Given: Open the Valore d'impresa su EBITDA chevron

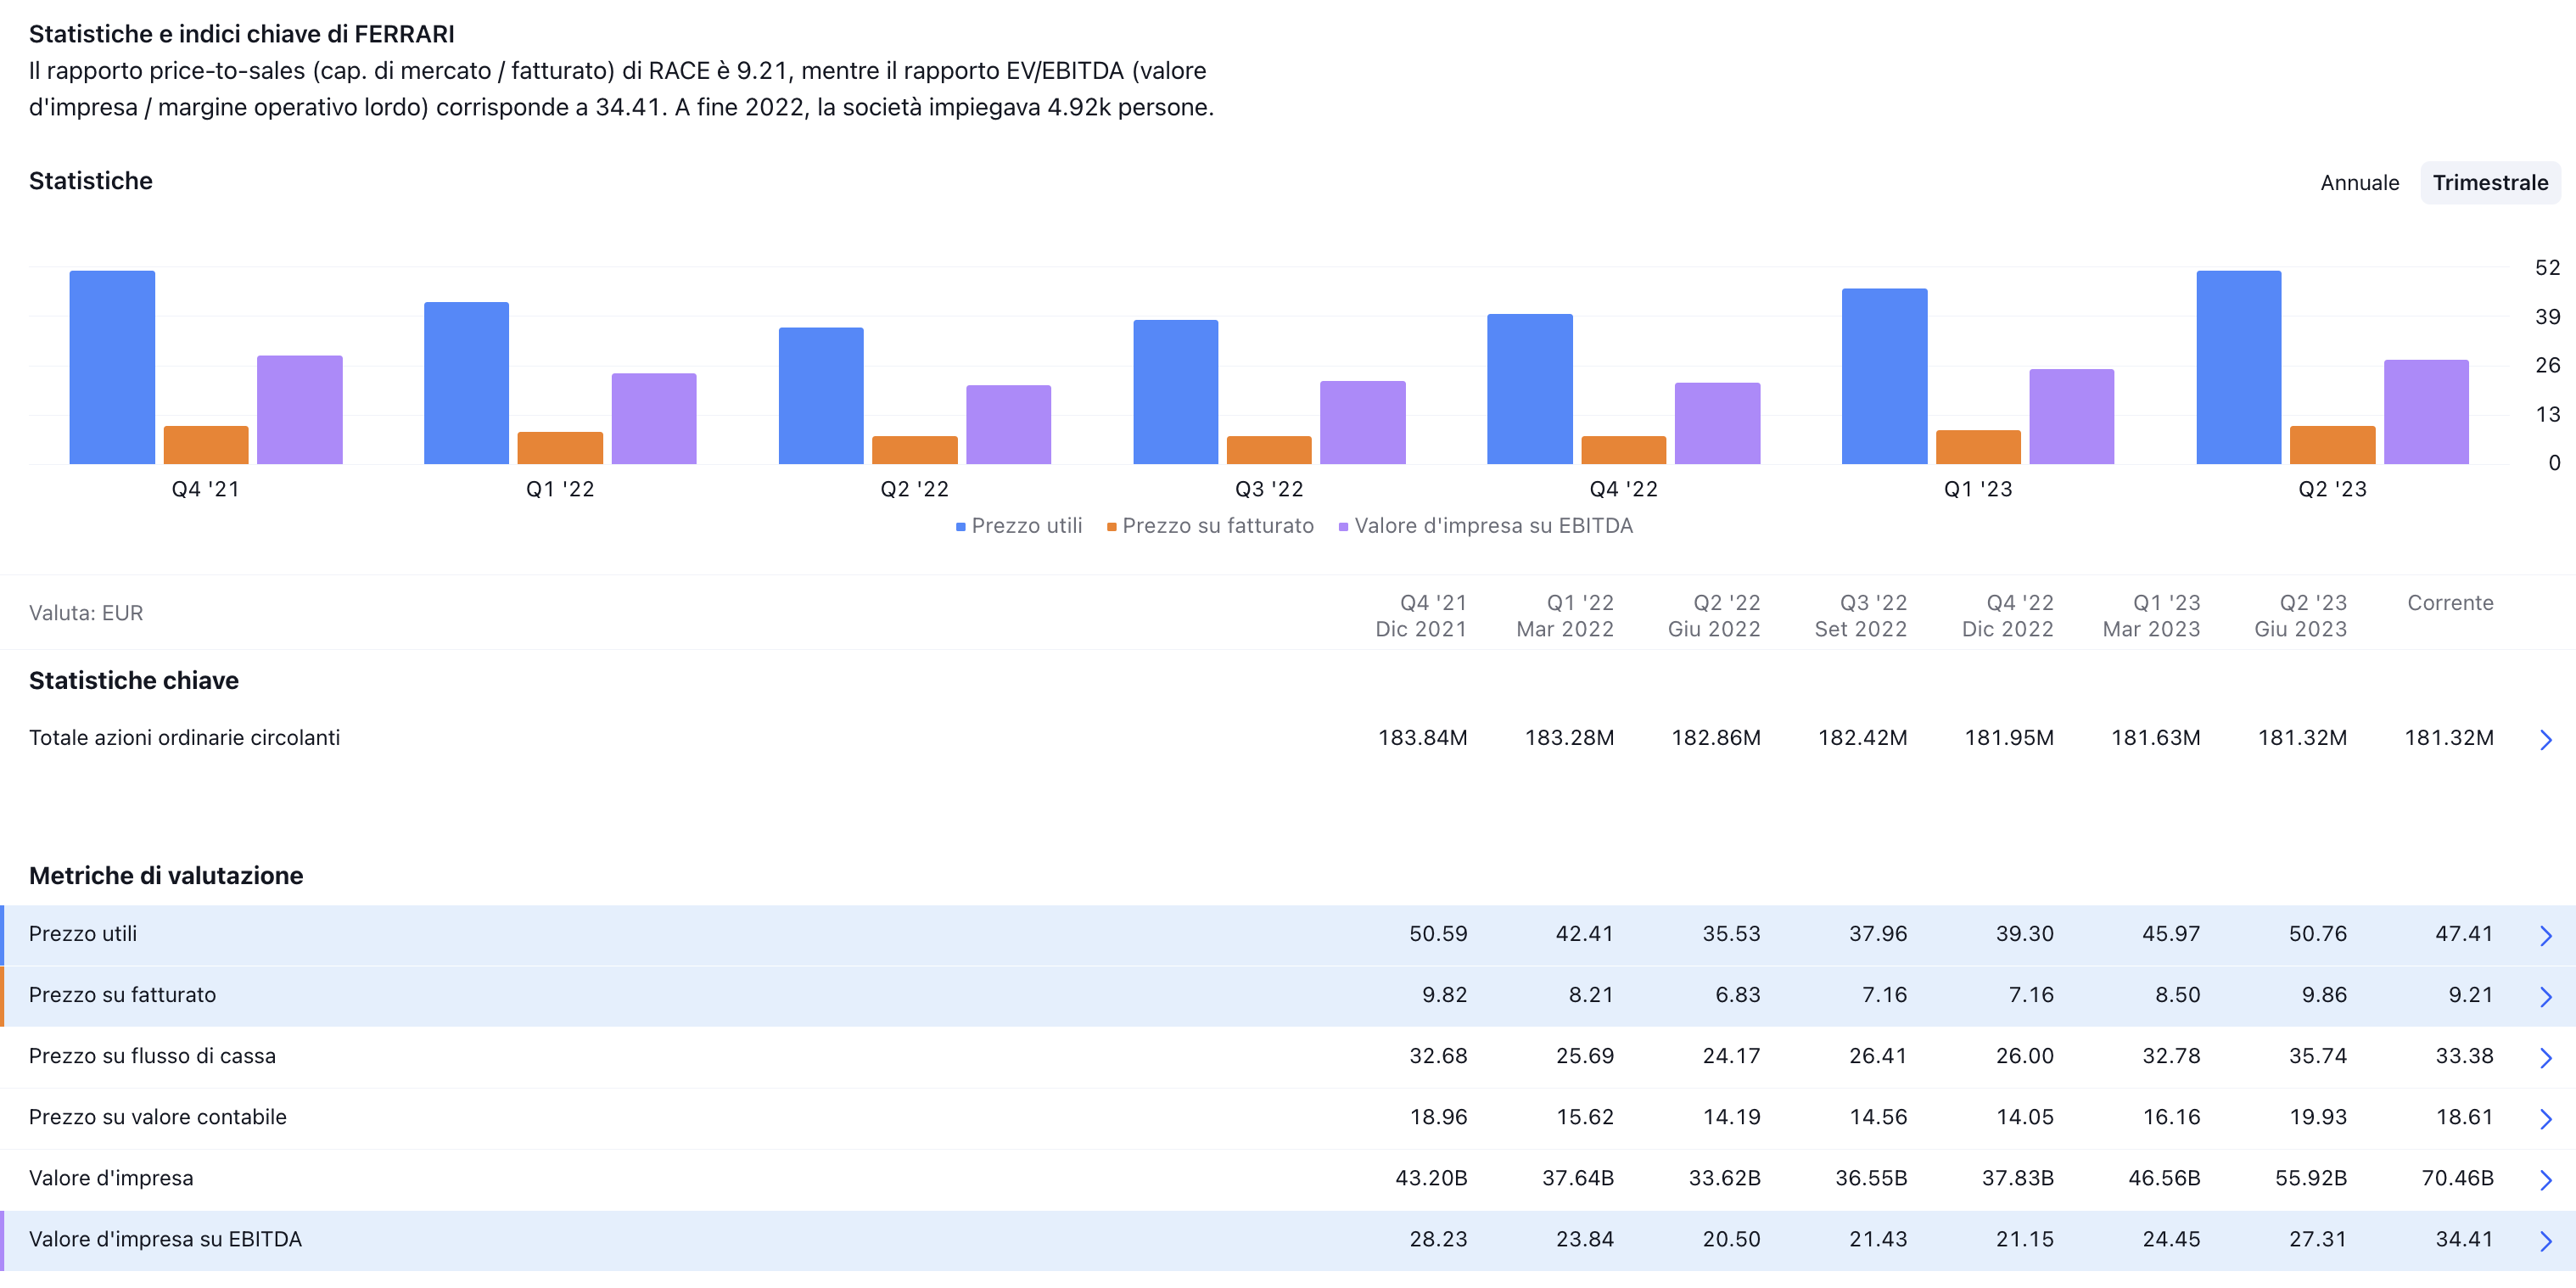Looking at the screenshot, I should coord(2545,1240).
